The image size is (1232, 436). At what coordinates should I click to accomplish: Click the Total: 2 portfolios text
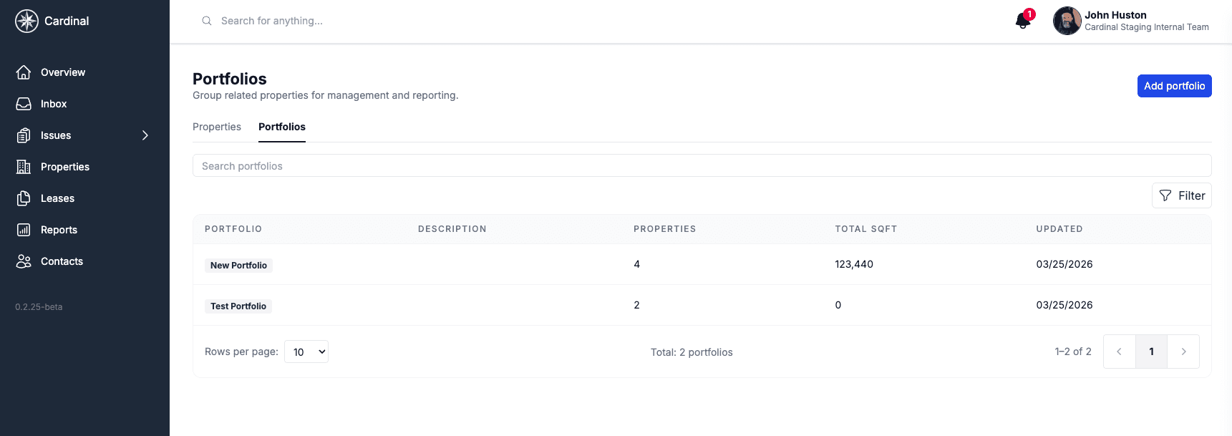pos(692,352)
